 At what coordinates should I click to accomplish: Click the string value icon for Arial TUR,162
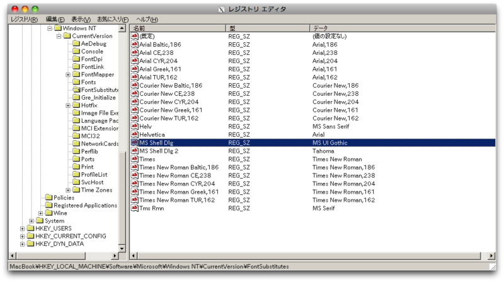pyautogui.click(x=135, y=77)
